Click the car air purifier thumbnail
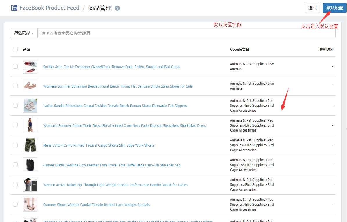 [30, 66]
